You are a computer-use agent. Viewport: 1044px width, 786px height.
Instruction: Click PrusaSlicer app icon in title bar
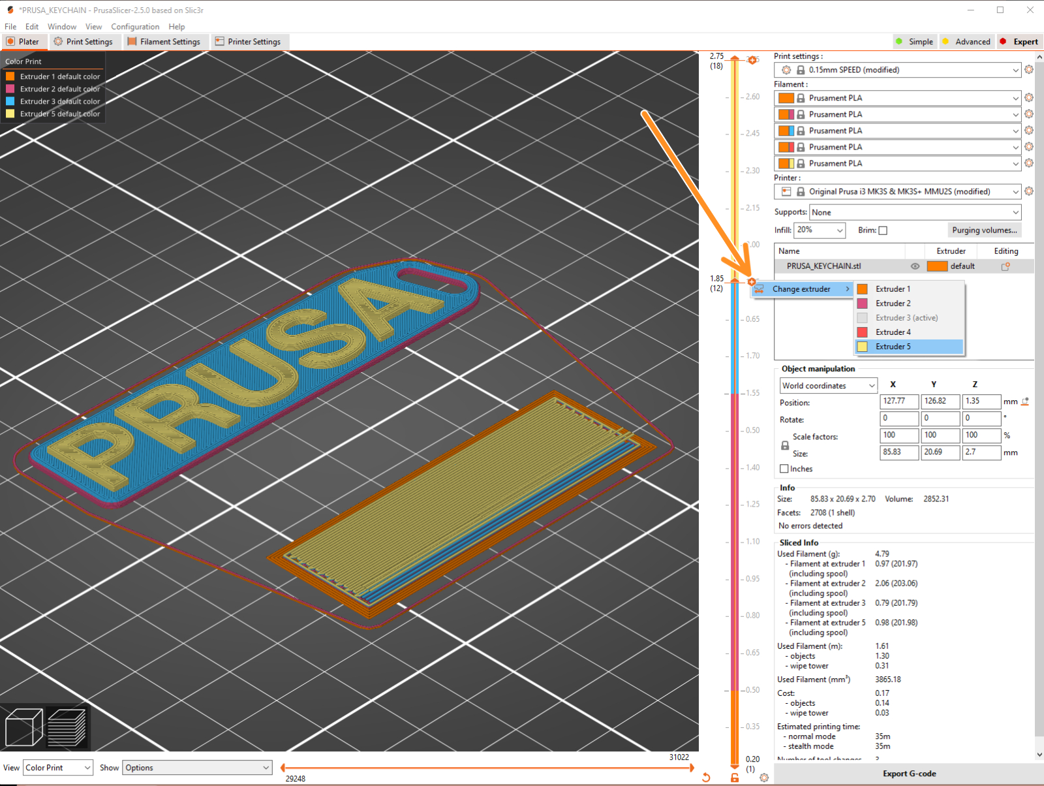[x=10, y=10]
